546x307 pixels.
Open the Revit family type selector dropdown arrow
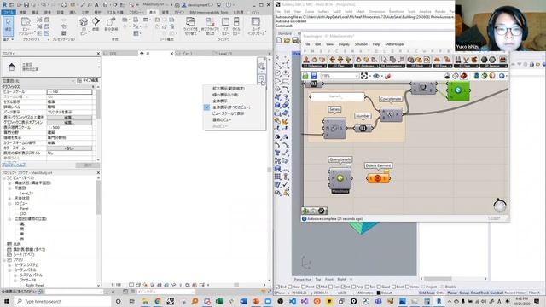coord(99,67)
